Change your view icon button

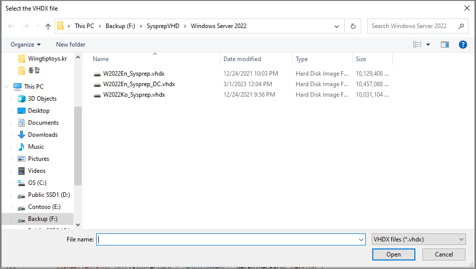click(x=417, y=45)
